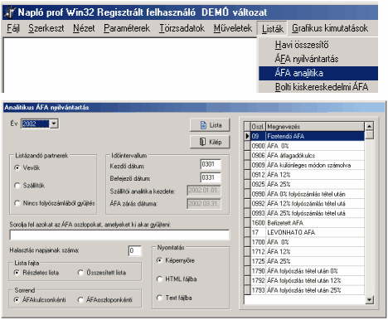Select row 0900 ÁFA 0%

pyautogui.click(x=308, y=146)
